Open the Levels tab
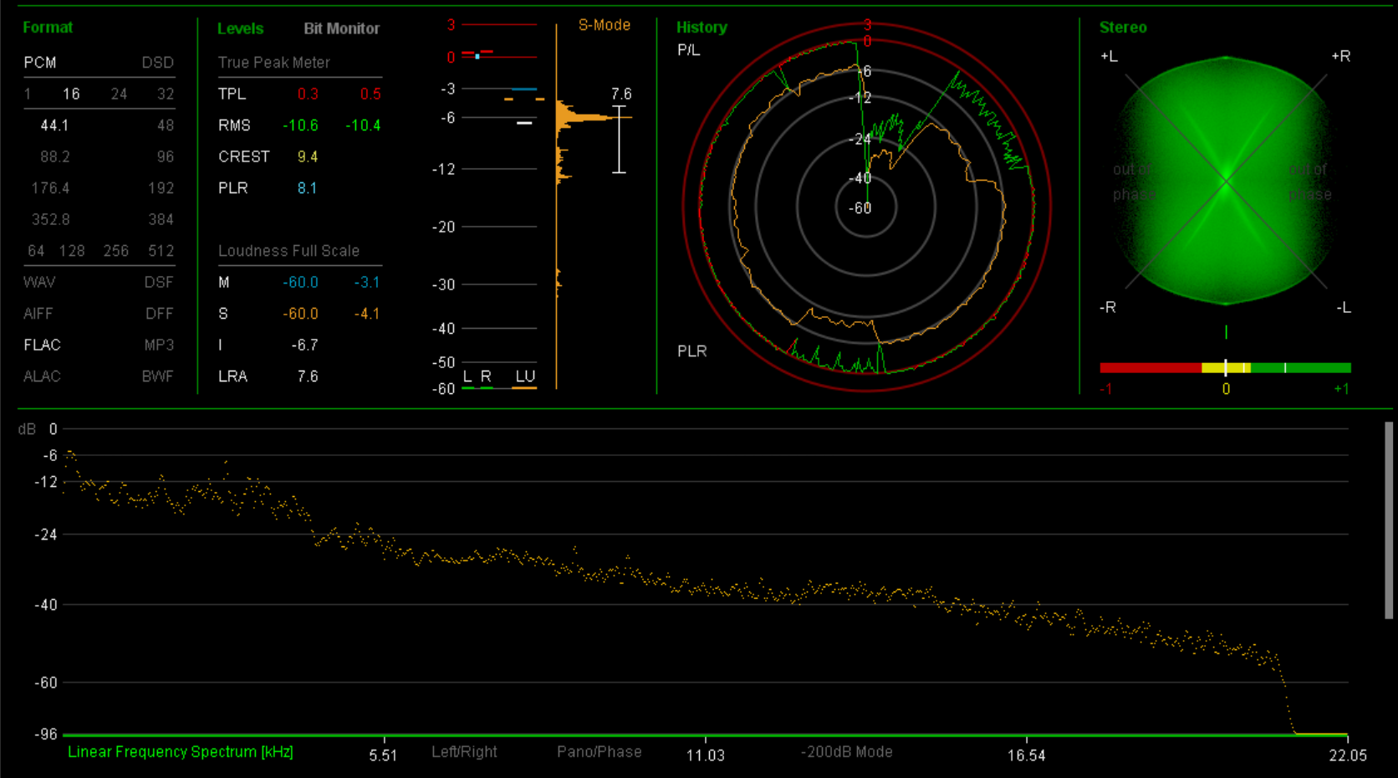This screenshot has height=778, width=1398. click(x=240, y=28)
